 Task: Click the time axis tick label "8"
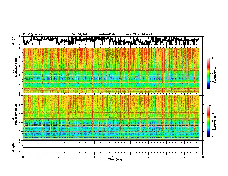coord(166,157)
